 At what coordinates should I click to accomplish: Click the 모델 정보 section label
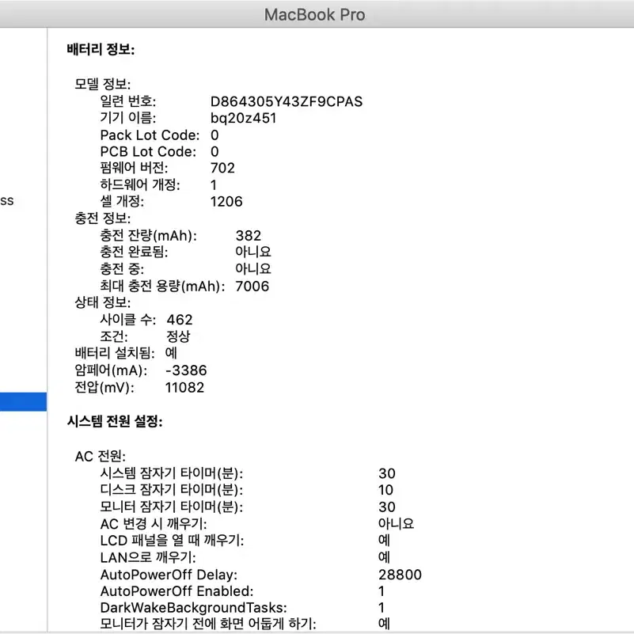pyautogui.click(x=103, y=84)
